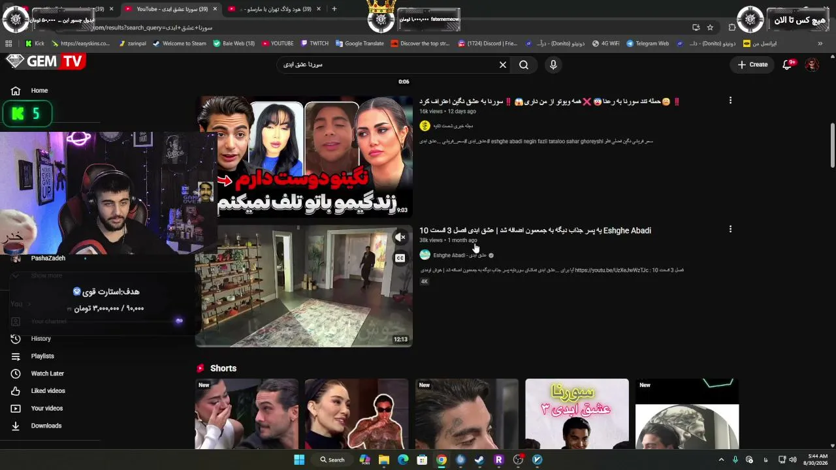The width and height of the screenshot is (836, 470).
Task: Start voice search with the microphone
Action: click(x=553, y=65)
